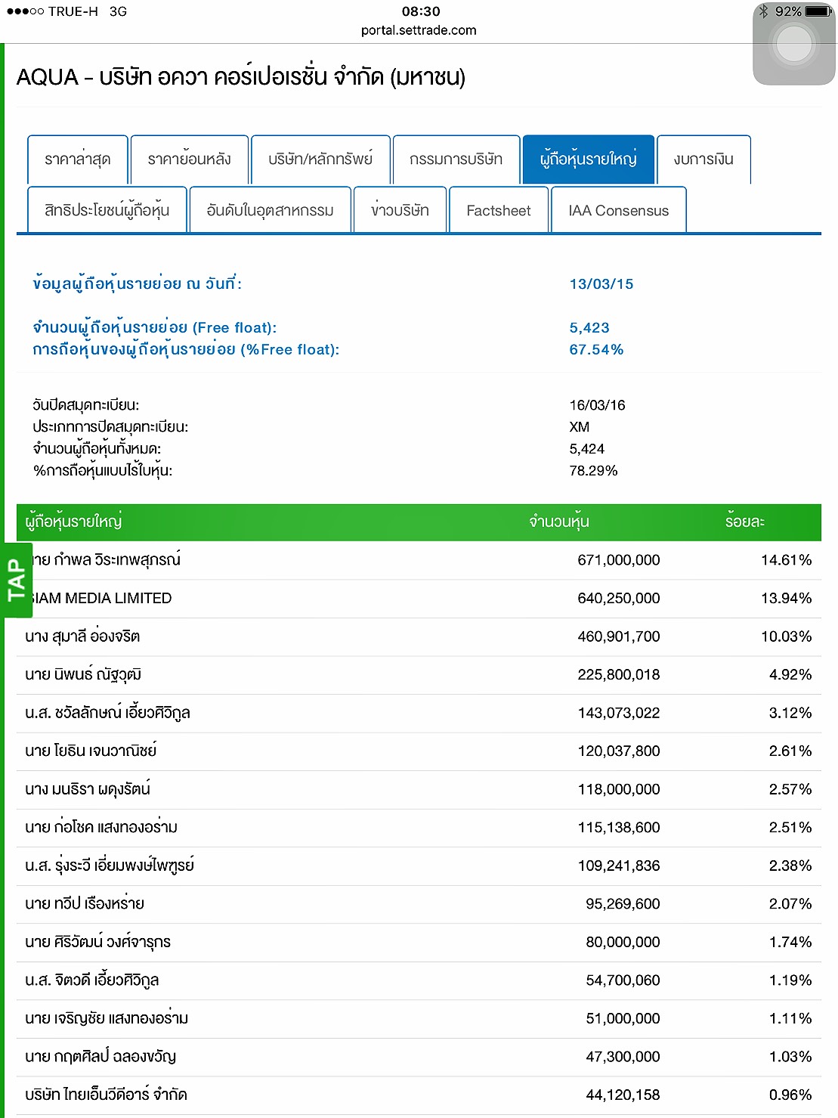View the Factsheet tab
The image size is (838, 1118).
click(x=499, y=210)
